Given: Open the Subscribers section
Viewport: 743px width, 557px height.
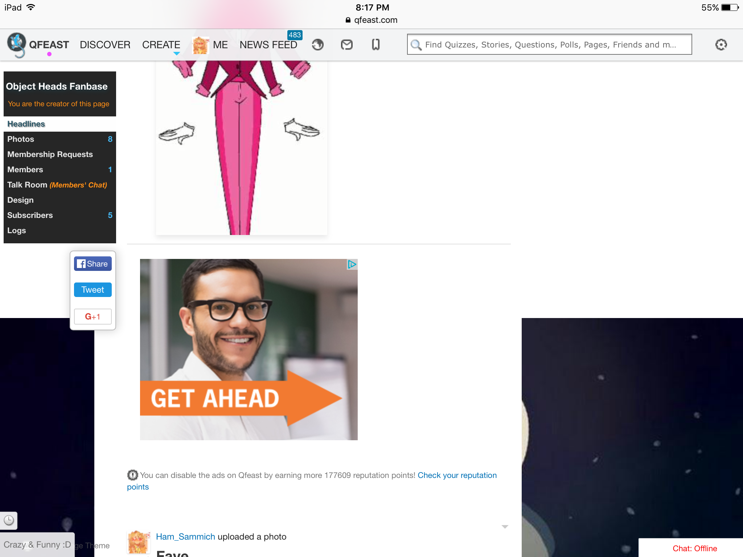Looking at the screenshot, I should (60, 215).
